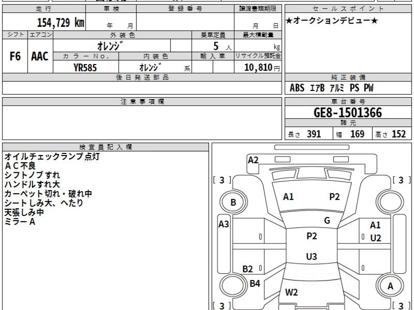Select the wheel circle marked A
The height and width of the screenshot is (310, 414).
click(391, 286)
